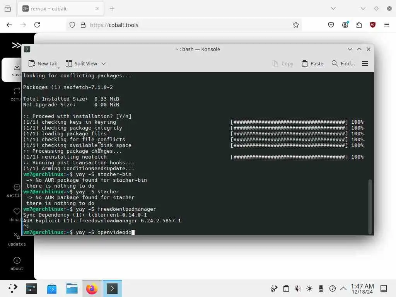Click the cobalt.tools URL address bar
The image size is (396, 297).
click(x=184, y=25)
